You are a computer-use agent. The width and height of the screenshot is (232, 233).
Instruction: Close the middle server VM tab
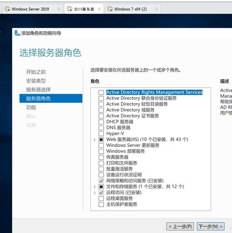[99, 9]
